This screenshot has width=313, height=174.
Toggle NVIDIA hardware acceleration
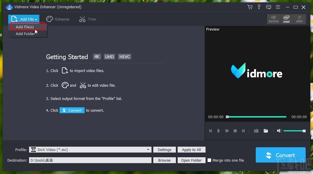pos(274,19)
